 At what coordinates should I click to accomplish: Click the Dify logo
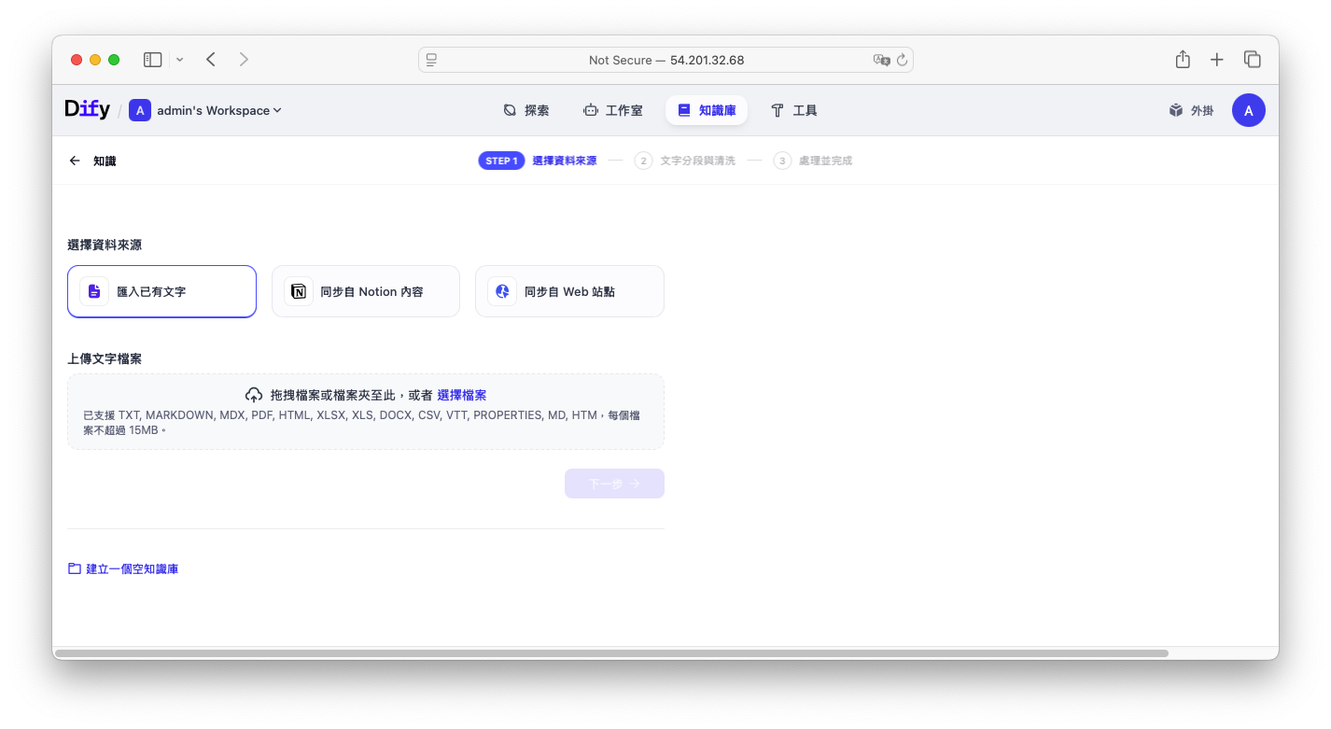87,109
